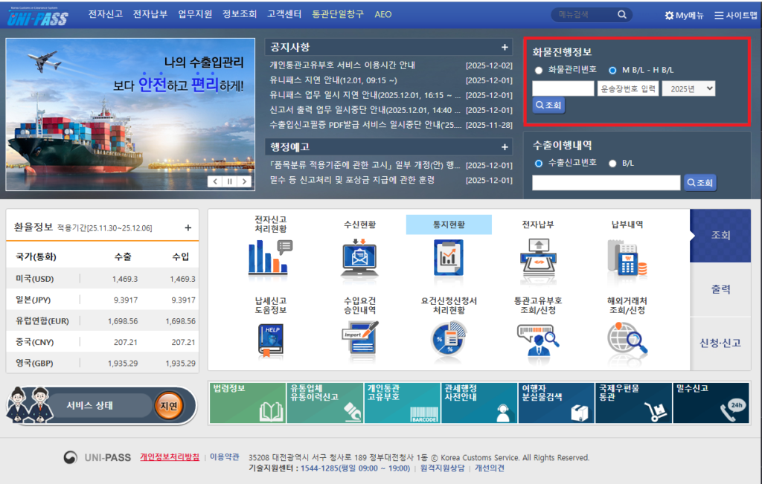Open the 전자신고 처리현황 bar chart icon
Image resolution: width=762 pixels, height=484 pixels.
[x=270, y=256]
